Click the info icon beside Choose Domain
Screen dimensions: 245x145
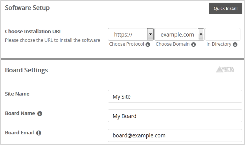194,45
